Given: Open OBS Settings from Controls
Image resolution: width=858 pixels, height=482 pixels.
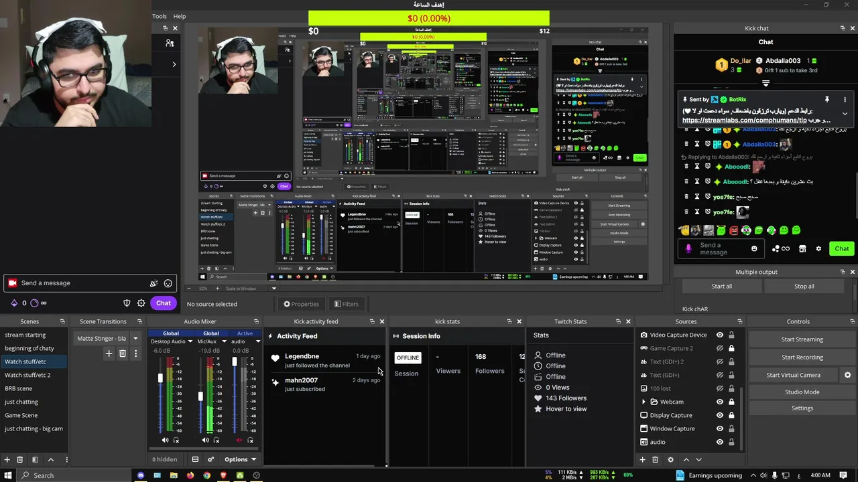Looking at the screenshot, I should pyautogui.click(x=802, y=408).
